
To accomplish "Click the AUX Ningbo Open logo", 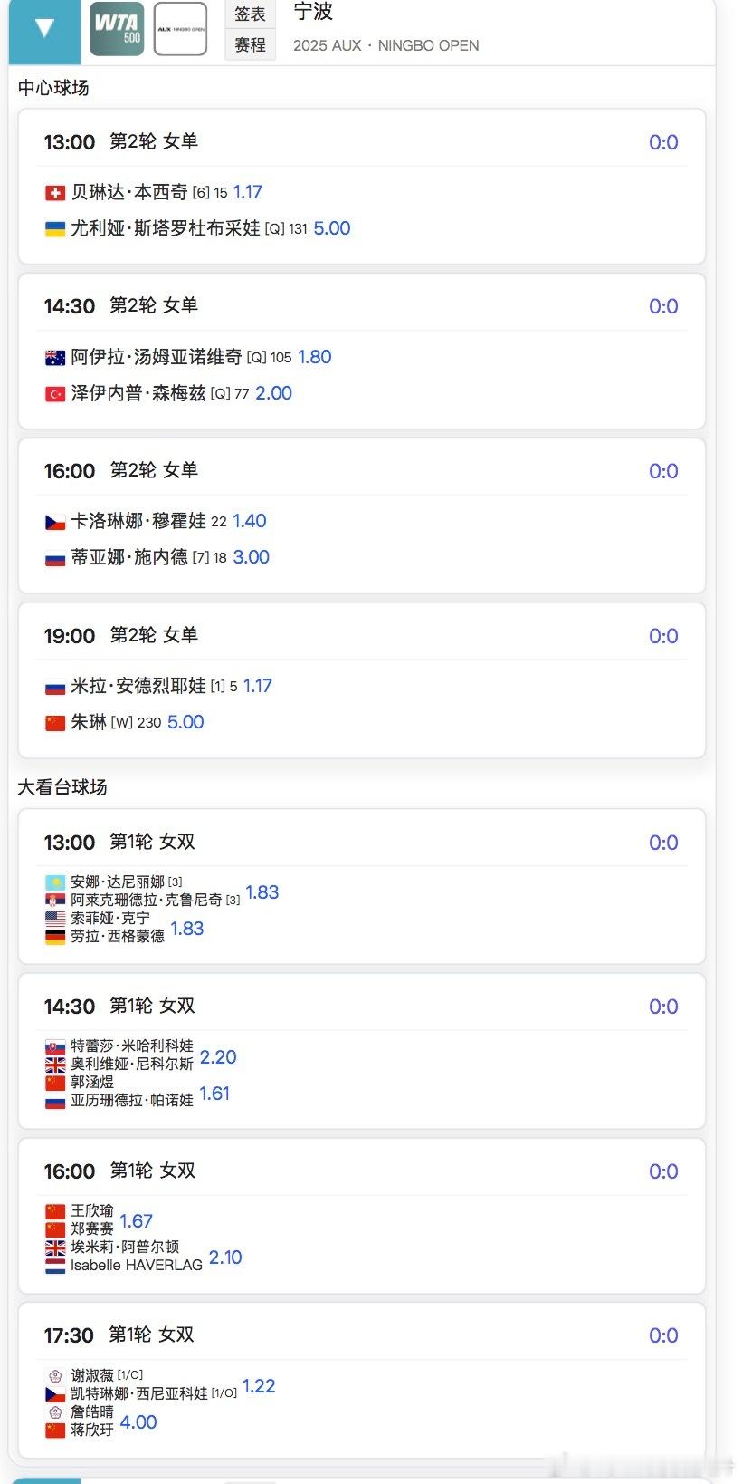I will (x=181, y=29).
